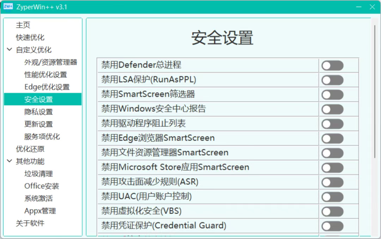The image size is (381, 239).
Task: Open 隐私设置 page
Action: pos(38,112)
